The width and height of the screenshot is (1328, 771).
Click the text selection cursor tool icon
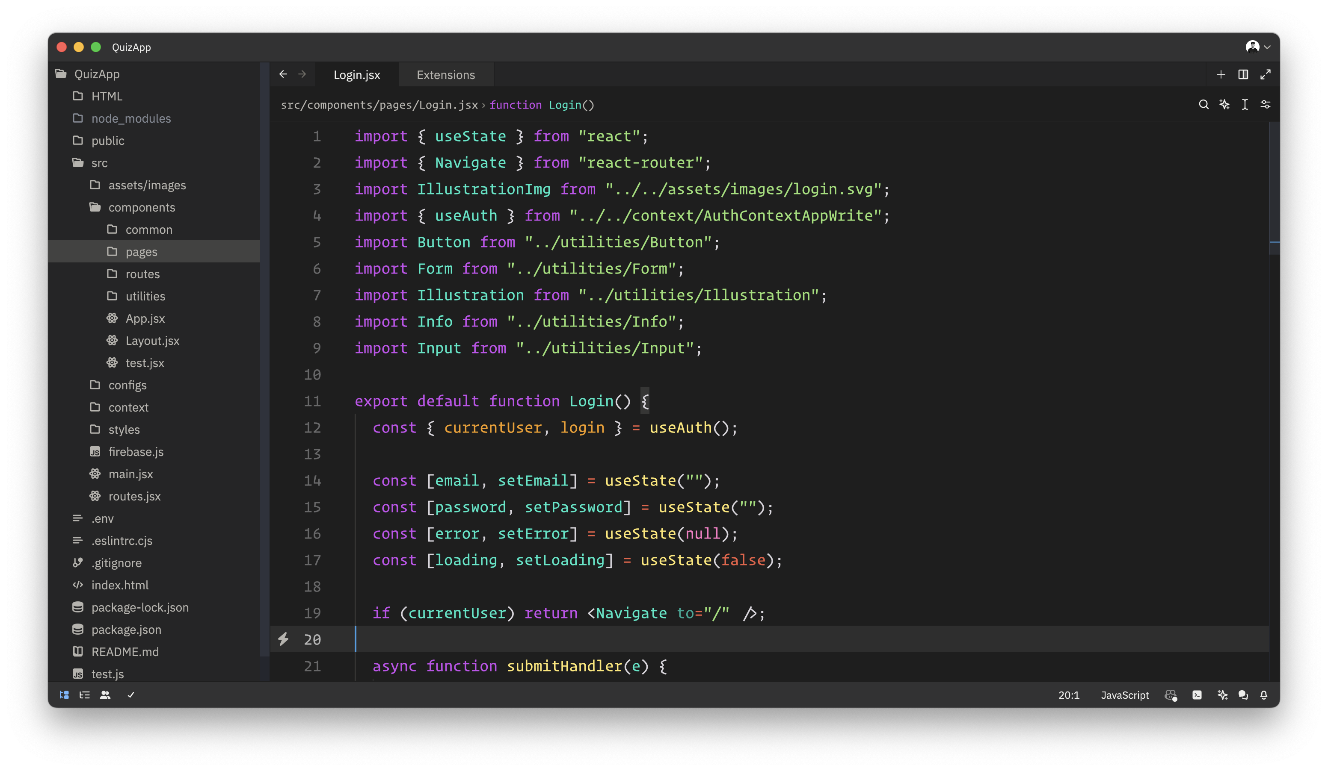[1245, 104]
